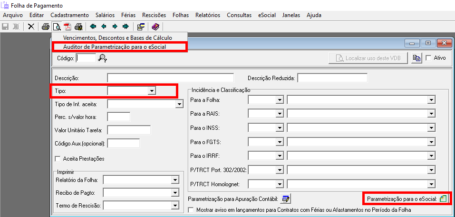
Task: Open the Tipo de Inf. aceita dropdown
Action: tap(179, 104)
